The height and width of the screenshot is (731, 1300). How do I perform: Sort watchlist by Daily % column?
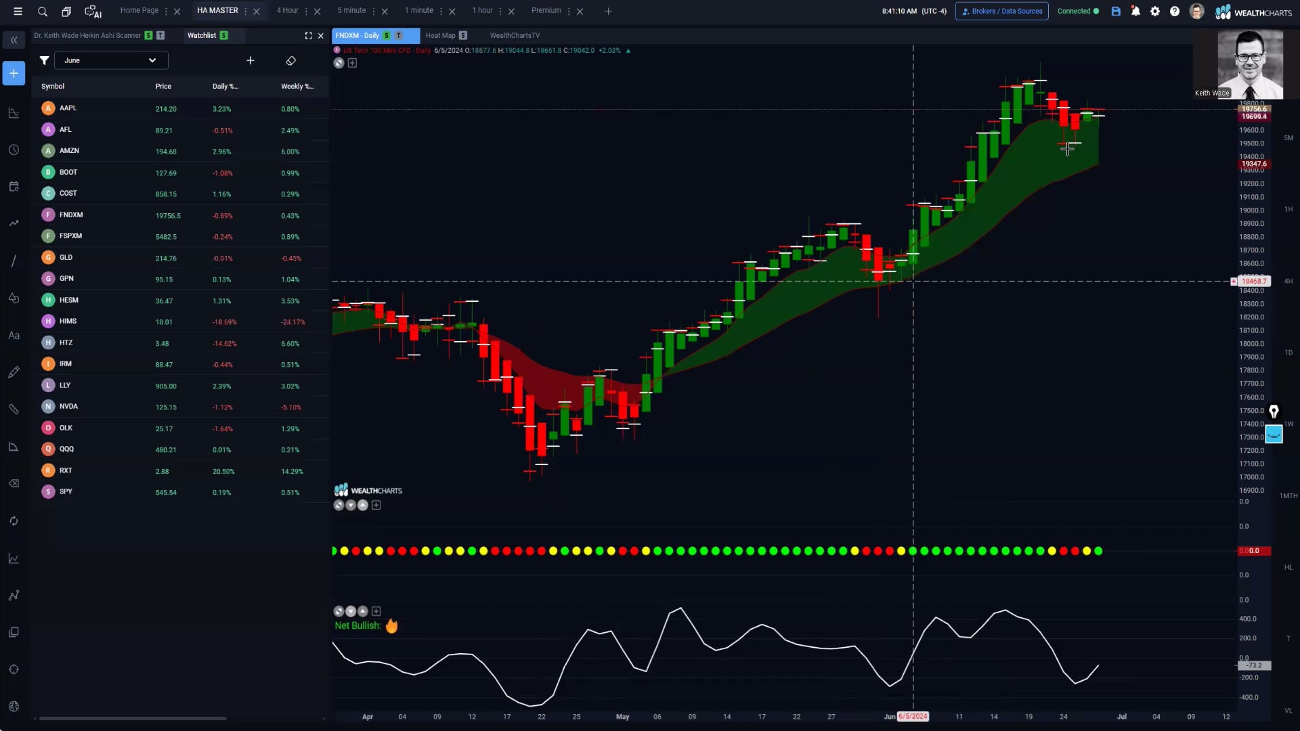point(225,87)
